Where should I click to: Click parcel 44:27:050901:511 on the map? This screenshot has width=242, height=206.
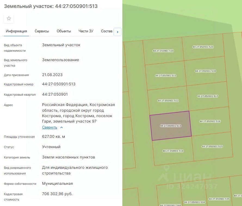166,76
